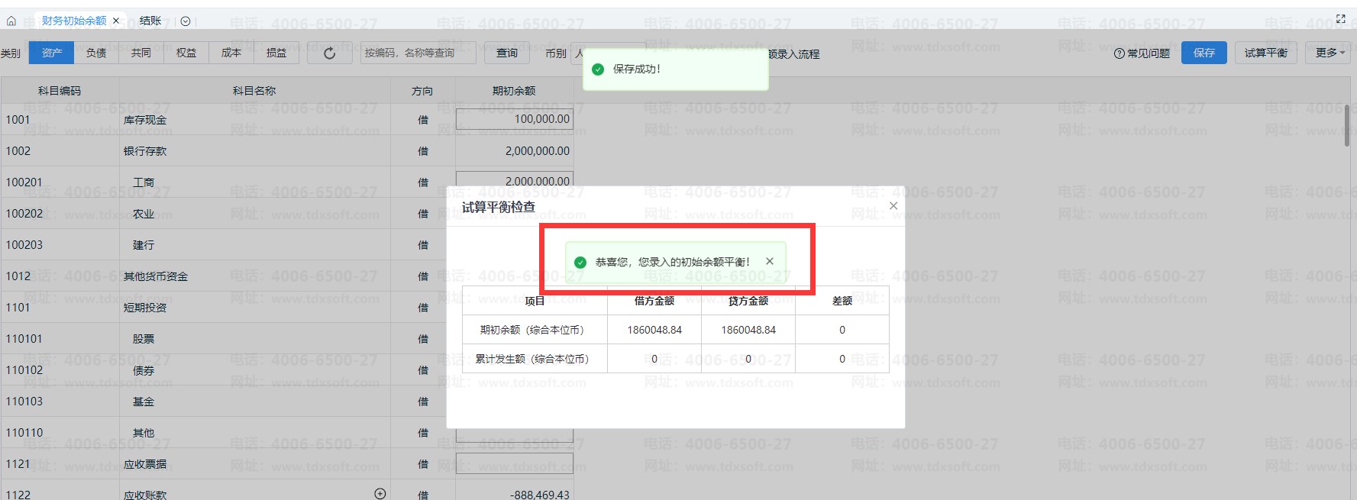Image resolution: width=1357 pixels, height=500 pixels.
Task: Switch to the 负债 category tab
Action: [96, 53]
